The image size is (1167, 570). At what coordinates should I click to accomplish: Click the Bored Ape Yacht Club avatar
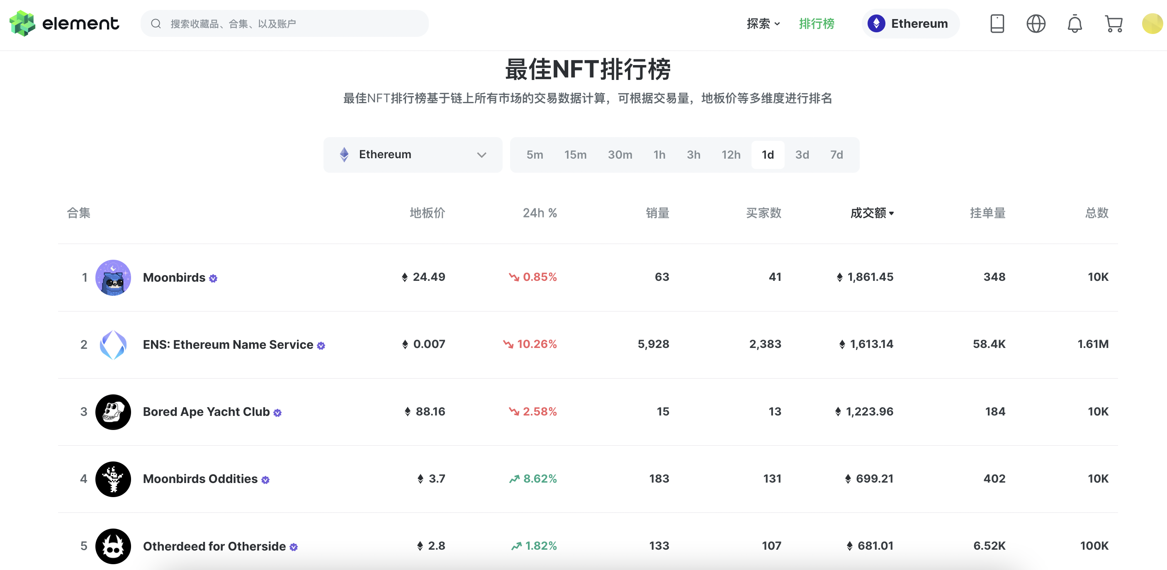coord(113,412)
